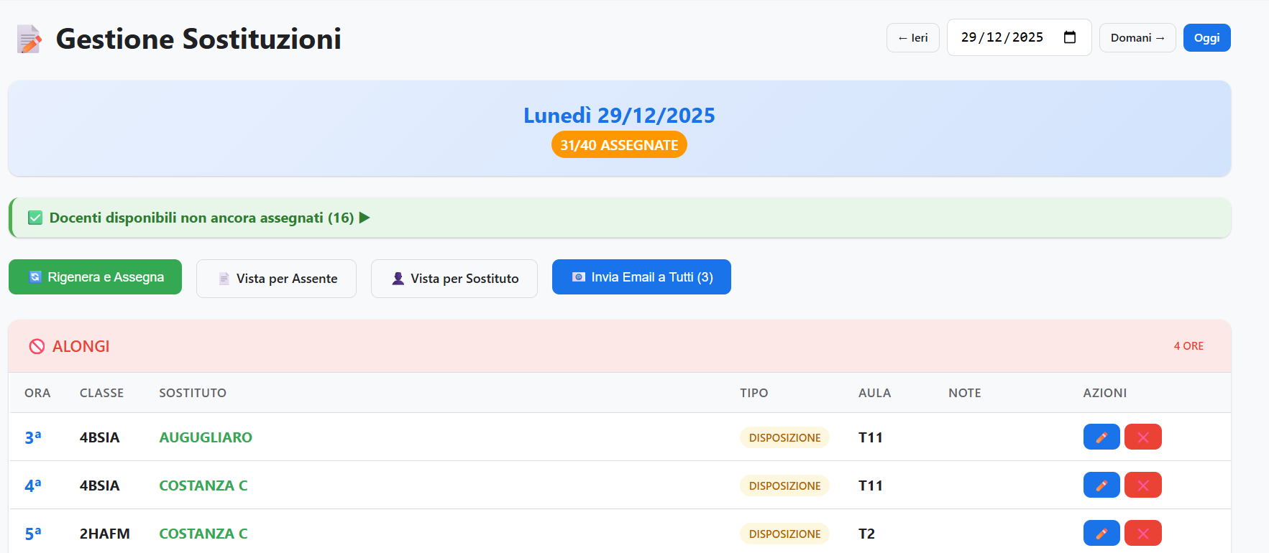Switch to Vista per Sostituto
1269x553 pixels.
tap(454, 279)
